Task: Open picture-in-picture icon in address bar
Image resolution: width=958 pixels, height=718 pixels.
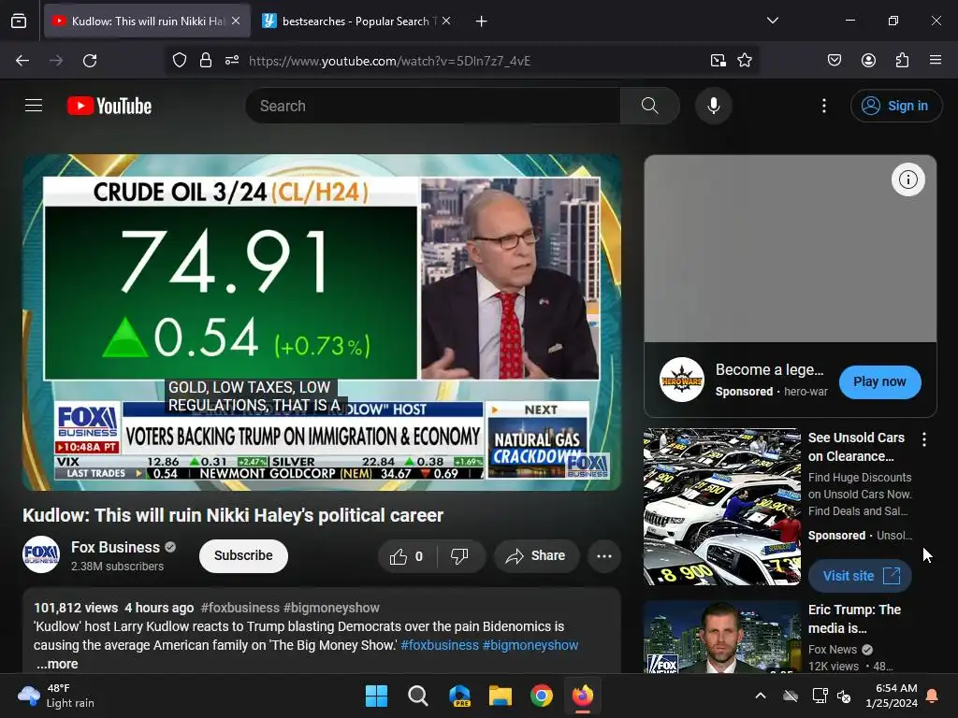Action: coord(718,61)
